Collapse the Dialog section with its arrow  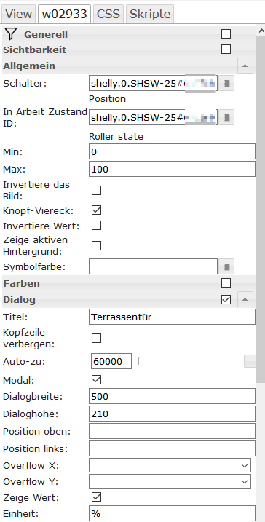[x=245, y=299]
